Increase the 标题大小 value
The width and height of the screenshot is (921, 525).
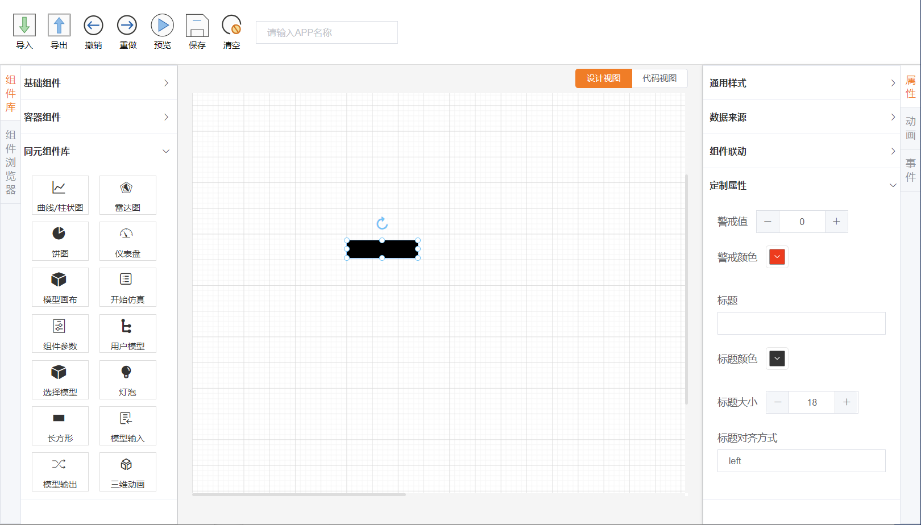[847, 402]
